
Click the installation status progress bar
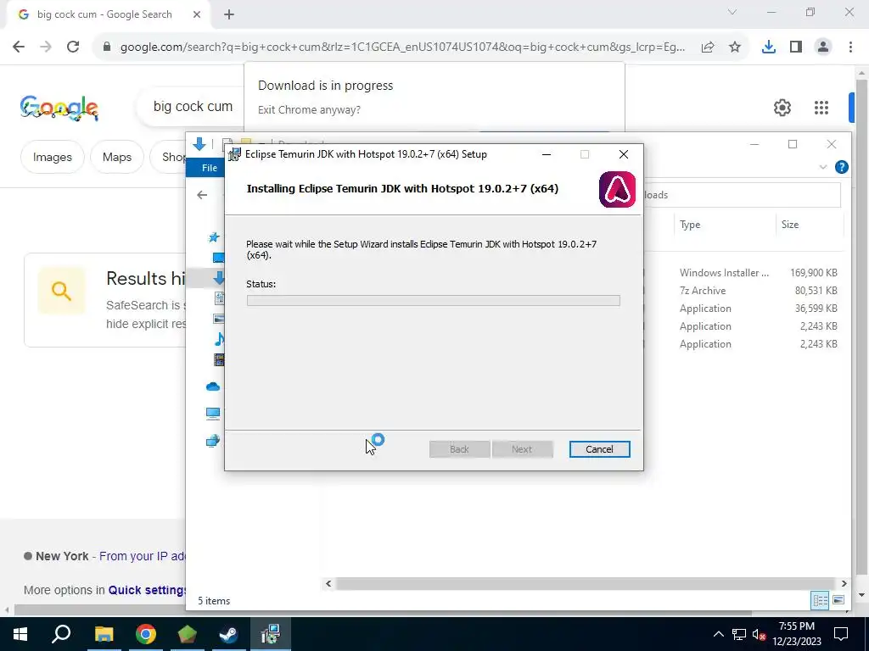click(x=433, y=301)
